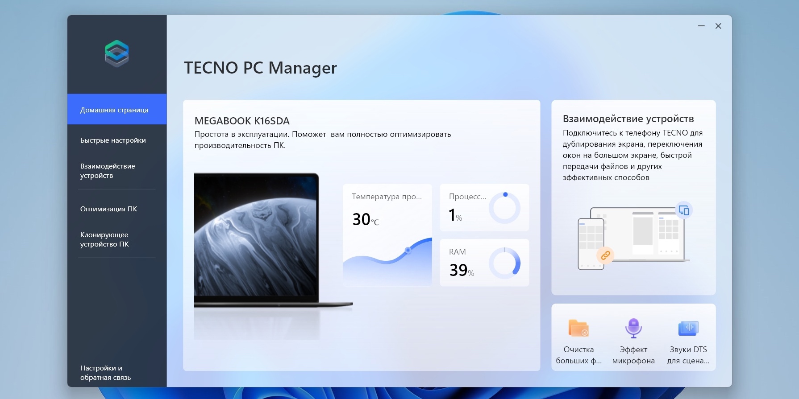Click the 30°C temperature value
Viewport: 799px width, 399px height.
tap(366, 219)
